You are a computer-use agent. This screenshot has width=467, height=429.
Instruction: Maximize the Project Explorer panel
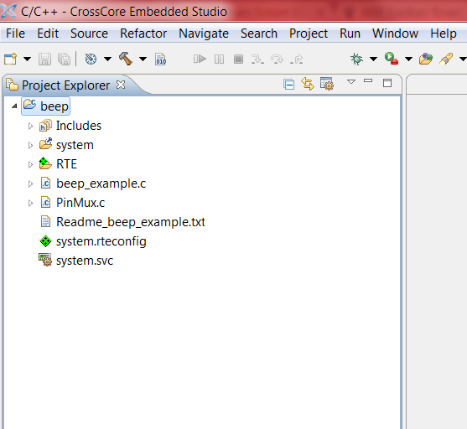[x=387, y=83]
